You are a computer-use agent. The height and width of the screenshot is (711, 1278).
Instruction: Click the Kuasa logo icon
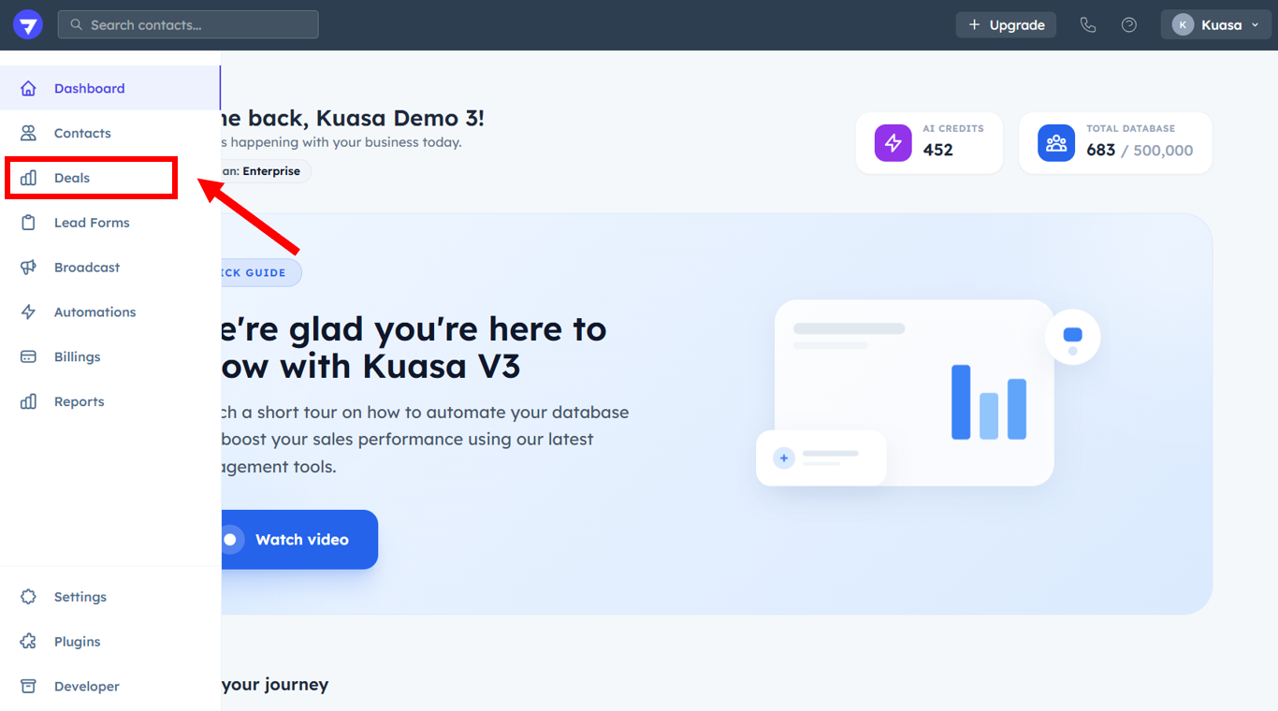click(x=28, y=25)
